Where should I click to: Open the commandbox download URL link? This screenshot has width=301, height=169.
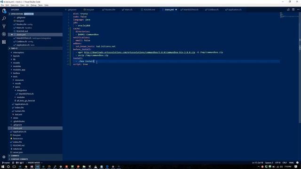pos(139,52)
